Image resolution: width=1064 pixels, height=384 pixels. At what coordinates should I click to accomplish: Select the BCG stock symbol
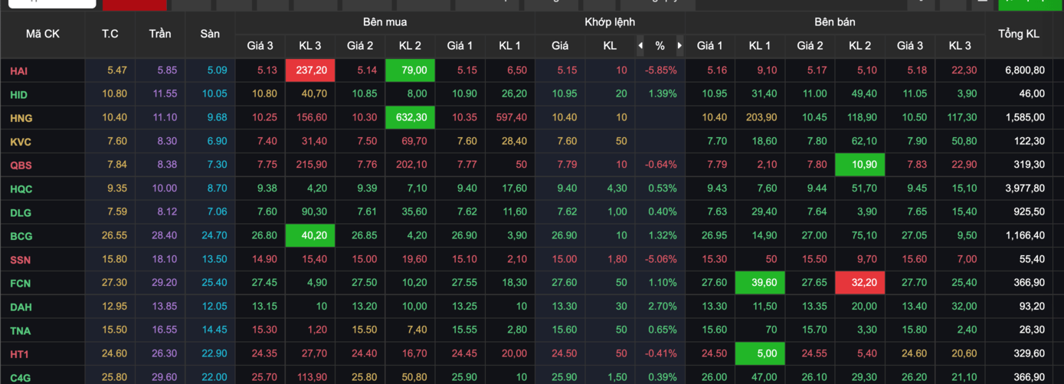21,236
